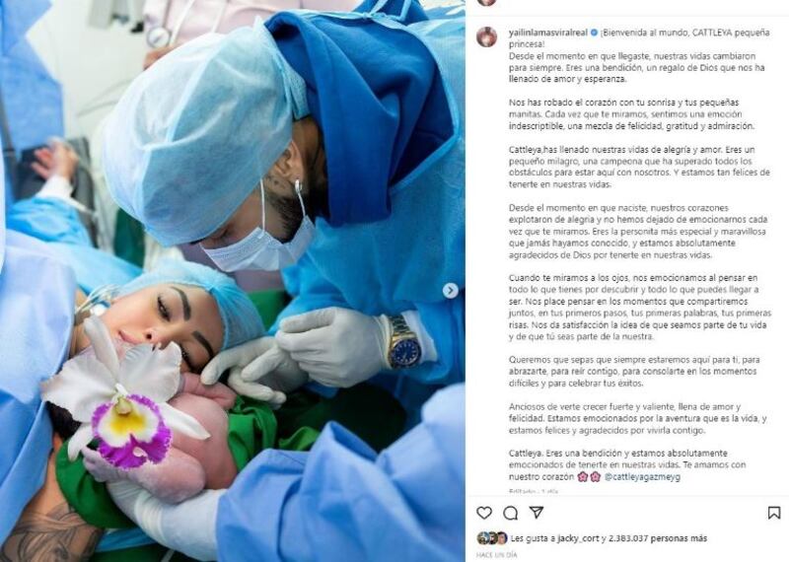This screenshot has height=562, width=789.
Task: Like the post with the heart icon
Action: 484,513
